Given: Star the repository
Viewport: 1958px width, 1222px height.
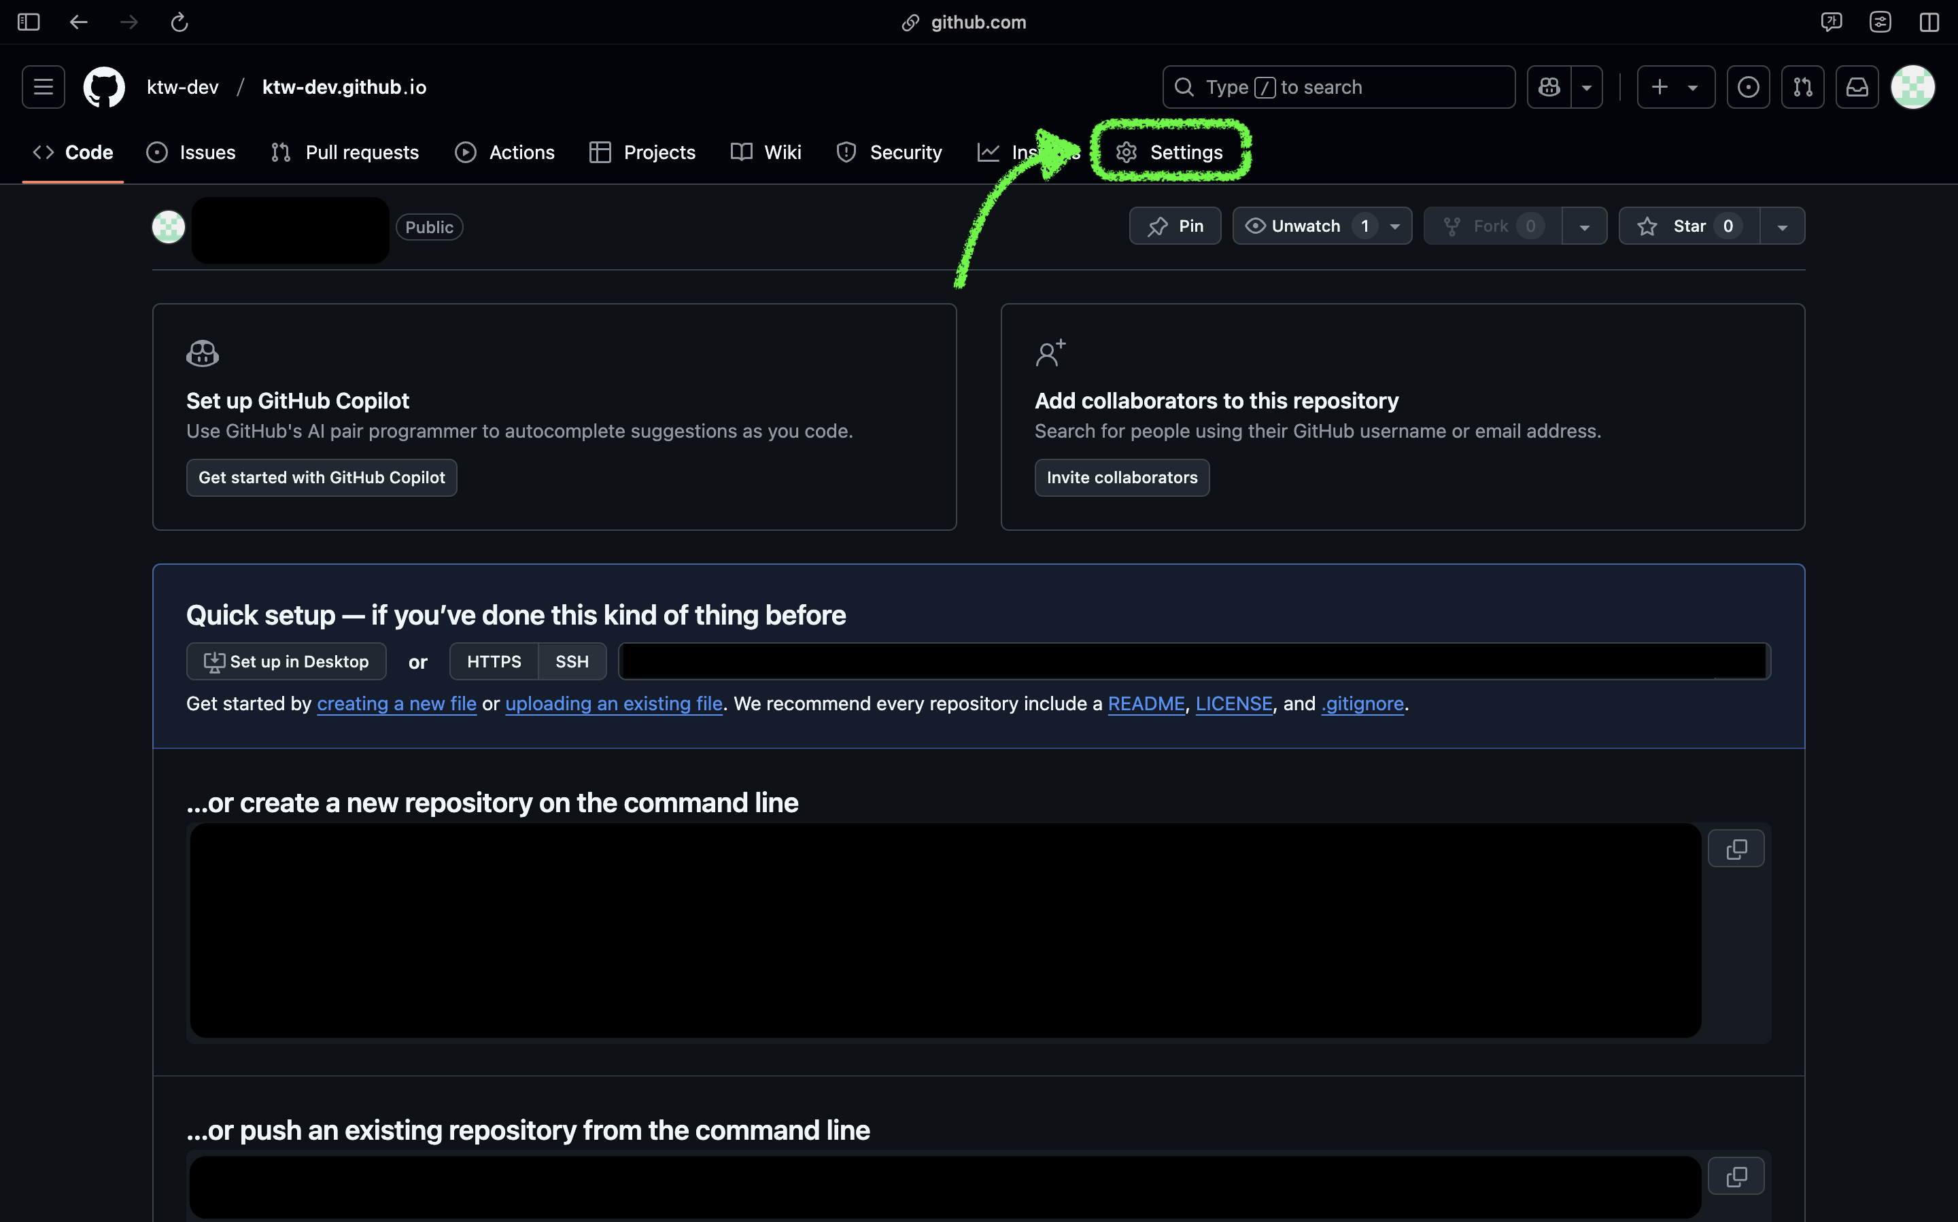Looking at the screenshot, I should click(1689, 226).
